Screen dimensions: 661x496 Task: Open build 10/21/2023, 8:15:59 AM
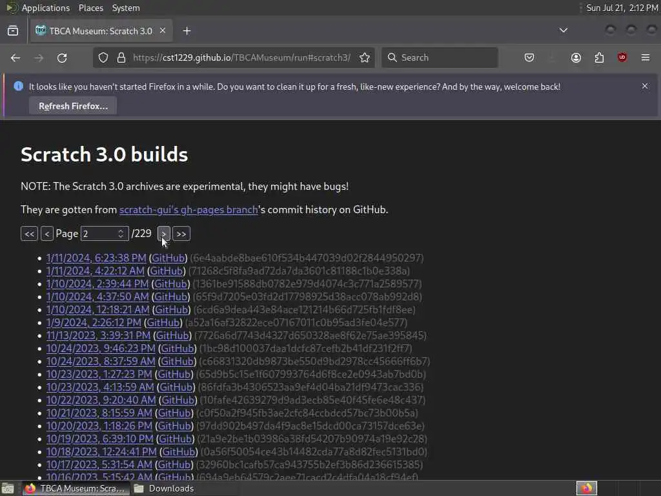pyautogui.click(x=99, y=413)
